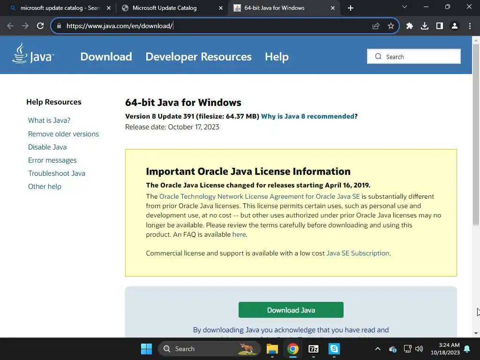
Task: Share this page using the share icon
Action: pos(376,26)
